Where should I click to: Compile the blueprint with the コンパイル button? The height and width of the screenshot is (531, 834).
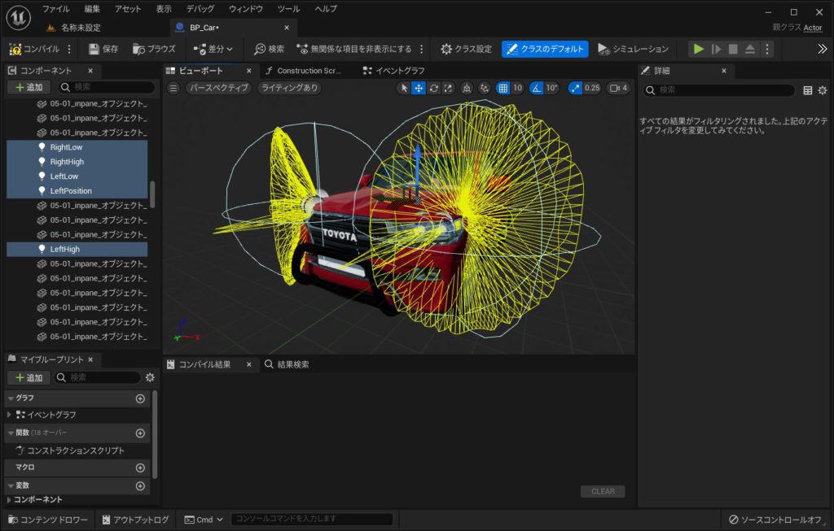coord(34,50)
